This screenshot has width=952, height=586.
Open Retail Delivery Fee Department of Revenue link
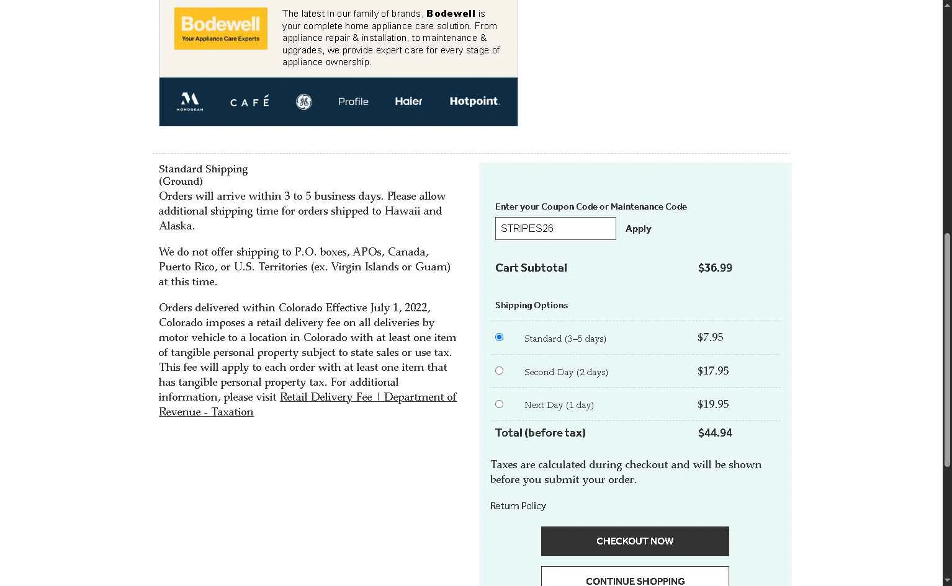[308, 404]
